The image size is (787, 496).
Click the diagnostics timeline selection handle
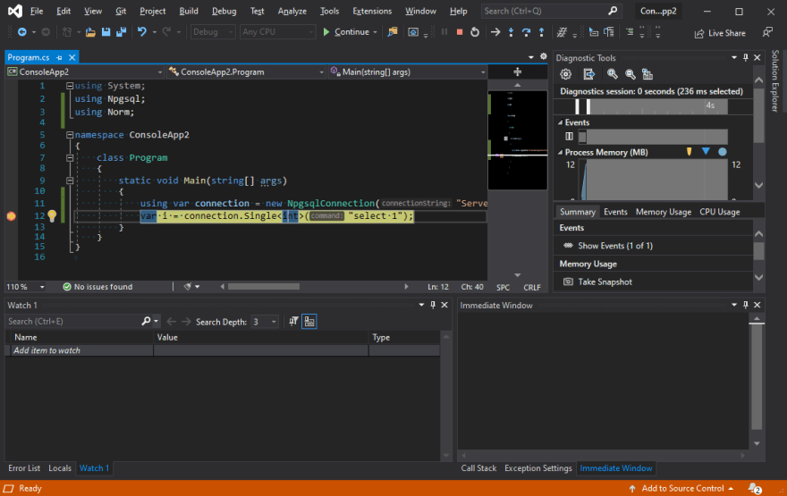tap(588, 105)
